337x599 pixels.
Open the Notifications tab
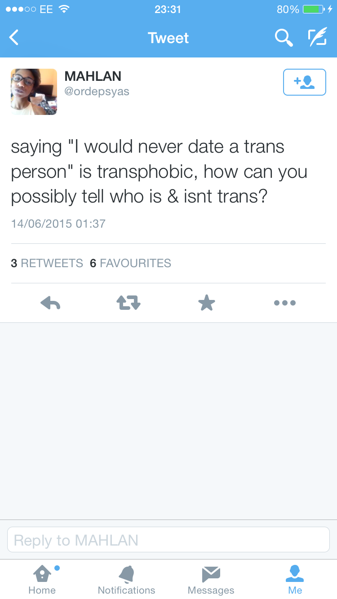point(126,580)
